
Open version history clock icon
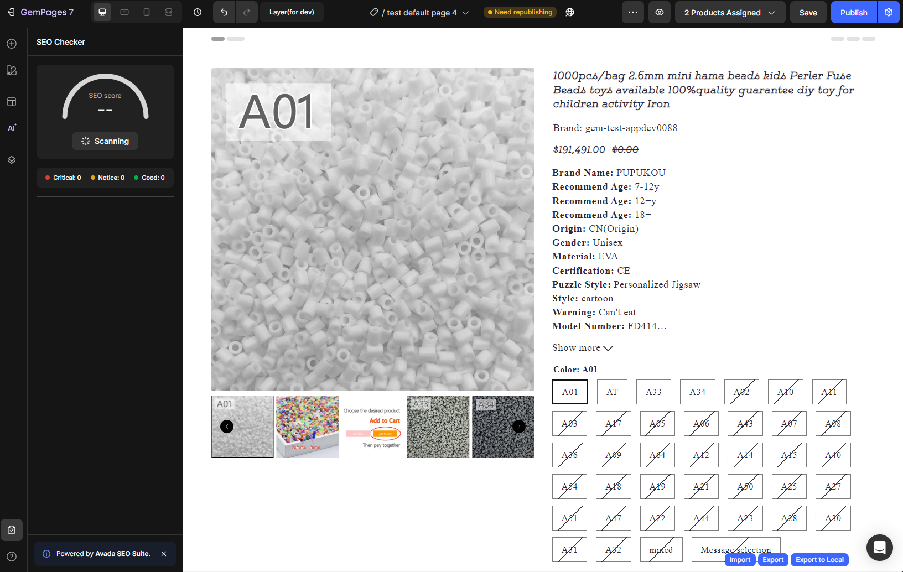(198, 12)
